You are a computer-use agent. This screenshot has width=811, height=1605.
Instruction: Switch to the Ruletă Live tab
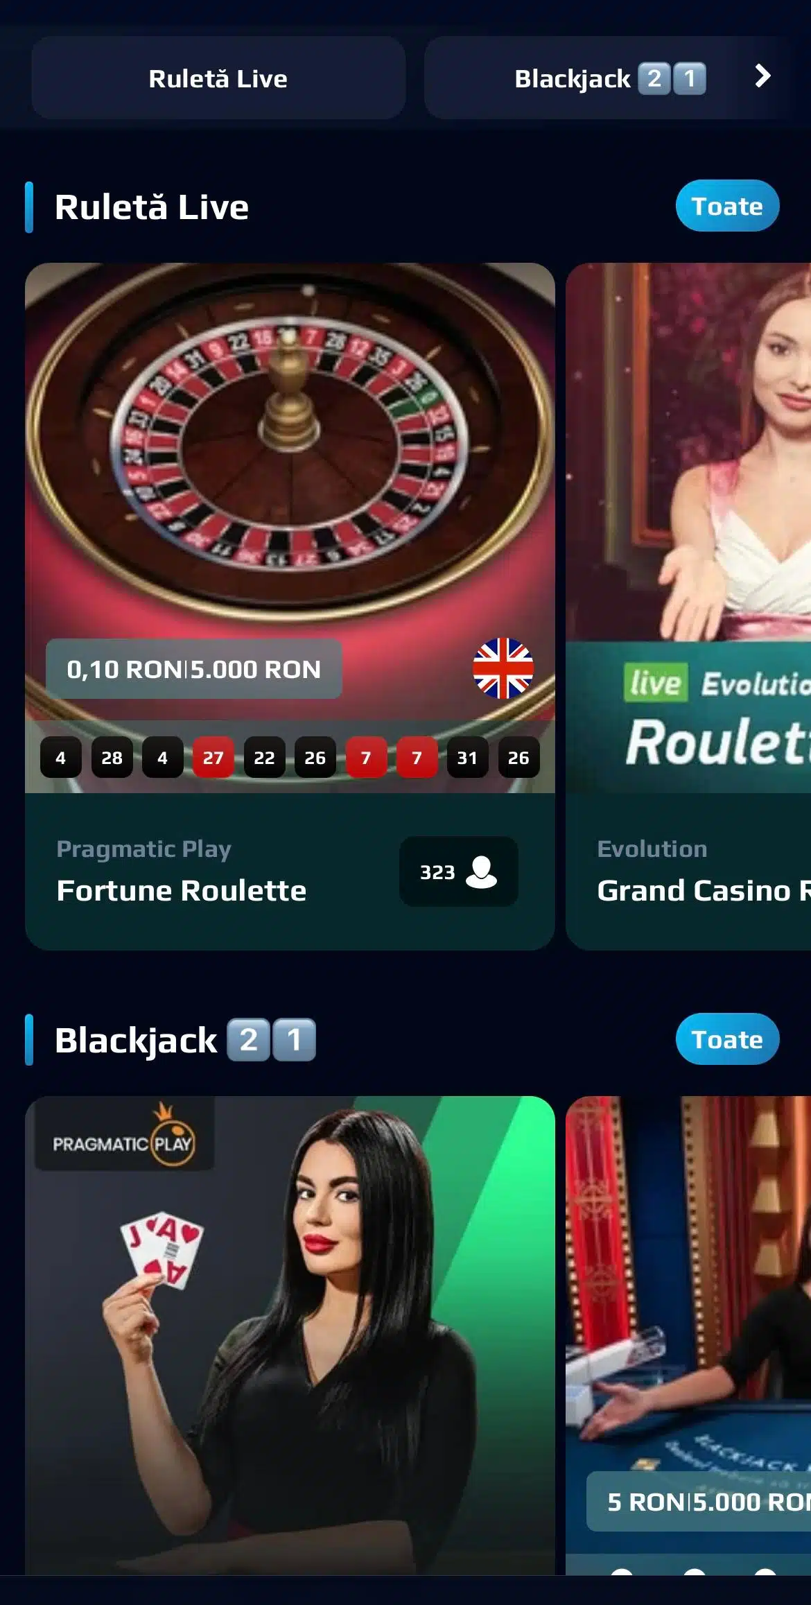pos(218,78)
